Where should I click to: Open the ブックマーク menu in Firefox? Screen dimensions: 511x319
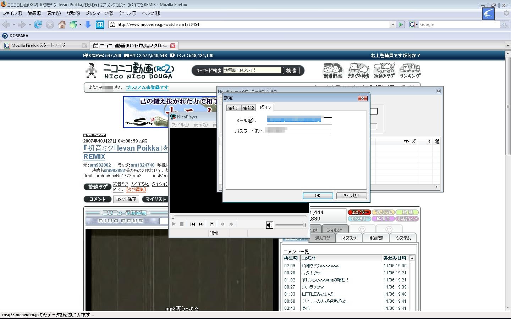(99, 13)
